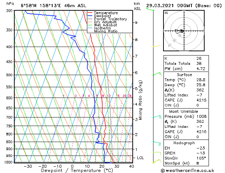The image size is (225, 173).
Task: Open the weatheronline.co.uk copyright text
Action: click(x=187, y=171)
